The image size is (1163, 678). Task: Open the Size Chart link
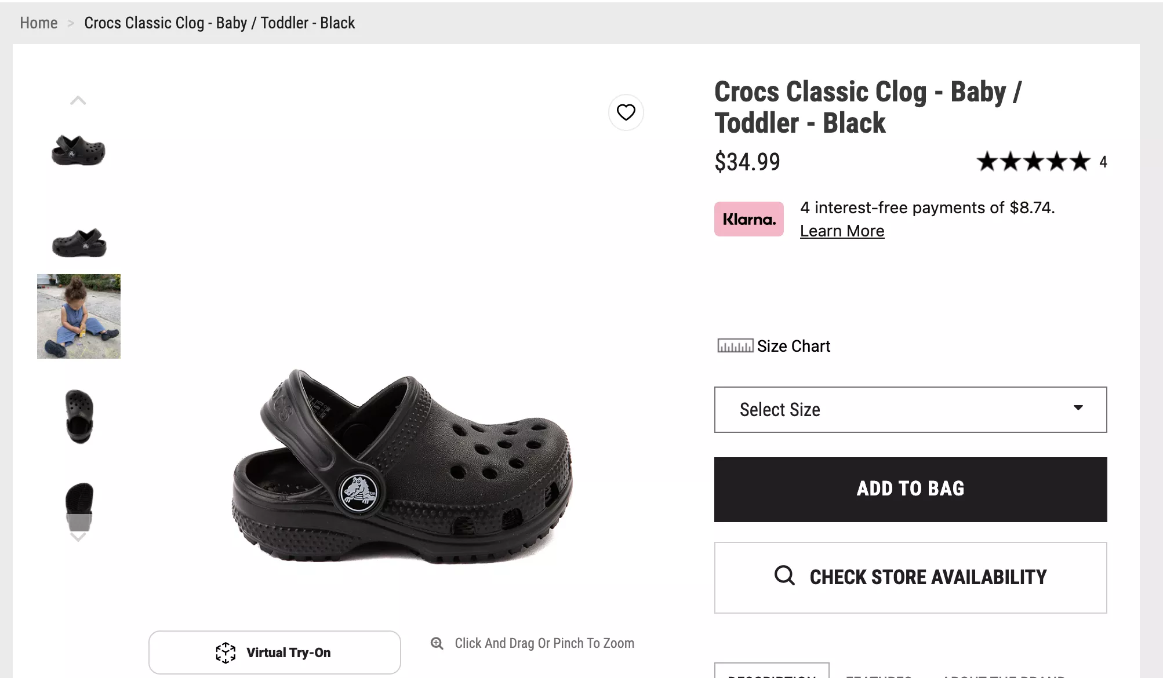793,346
